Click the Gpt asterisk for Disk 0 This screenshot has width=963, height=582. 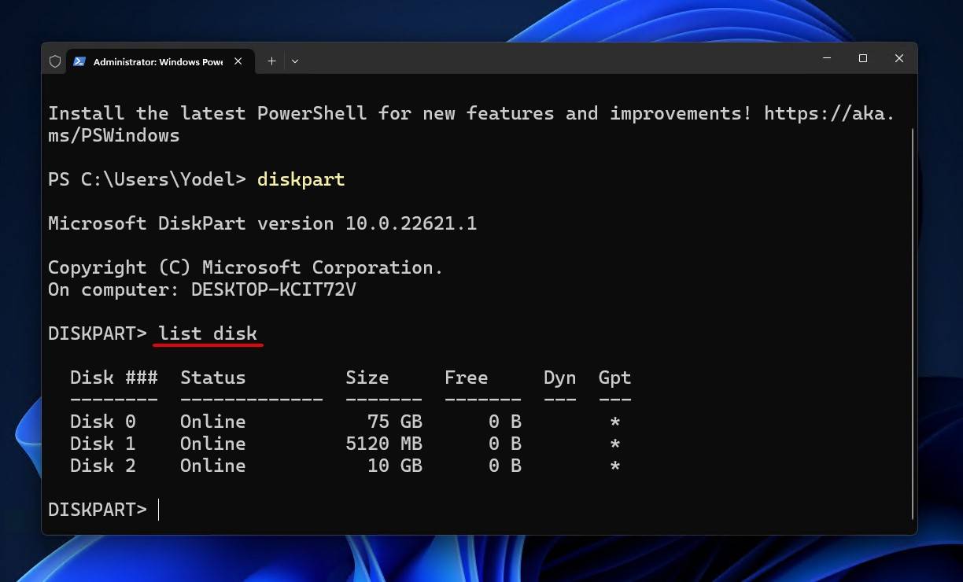615,422
